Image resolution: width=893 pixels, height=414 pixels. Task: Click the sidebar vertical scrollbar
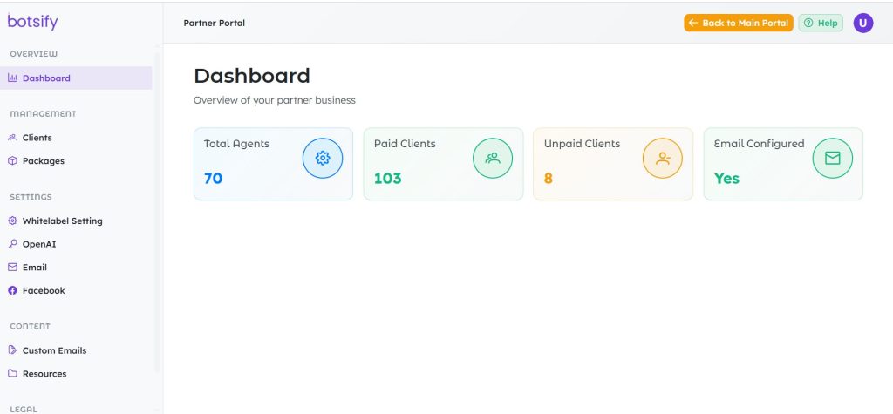(158, 218)
